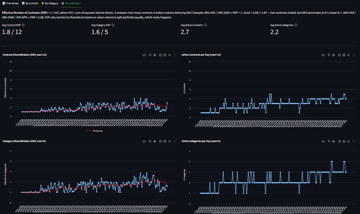The image size is (360, 214).
Task: Reset axes on Active Contracts per Day chart
Action: [348, 55]
